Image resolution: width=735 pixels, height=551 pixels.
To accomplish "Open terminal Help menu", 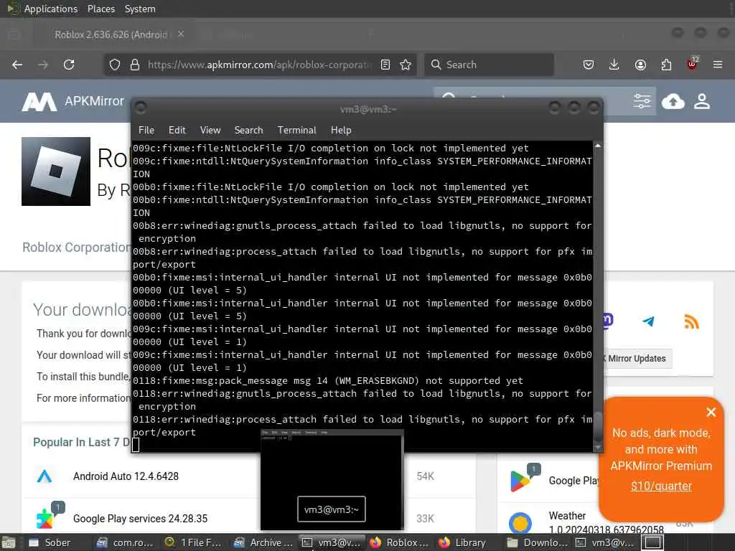I will click(x=341, y=131).
